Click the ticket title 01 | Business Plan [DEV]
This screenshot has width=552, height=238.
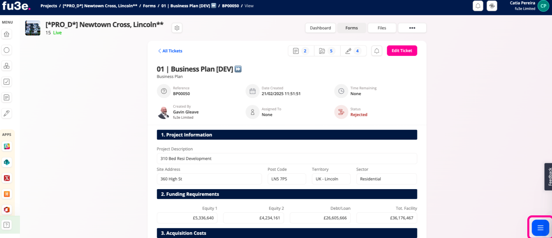(199, 69)
